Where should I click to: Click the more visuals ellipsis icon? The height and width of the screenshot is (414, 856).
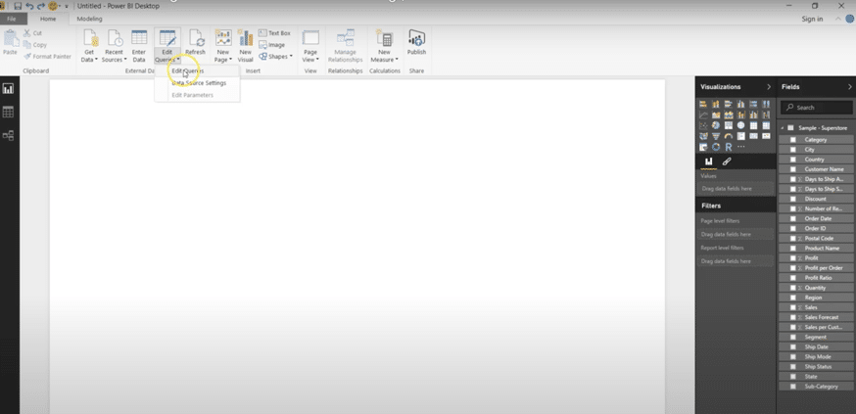pos(740,147)
